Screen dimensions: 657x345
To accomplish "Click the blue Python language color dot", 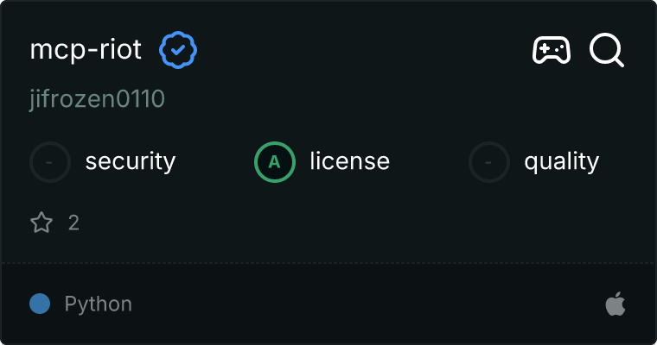I will click(40, 304).
